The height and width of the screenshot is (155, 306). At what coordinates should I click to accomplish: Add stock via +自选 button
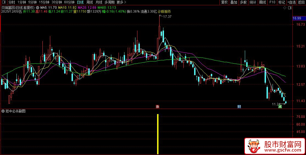pos(292,2)
